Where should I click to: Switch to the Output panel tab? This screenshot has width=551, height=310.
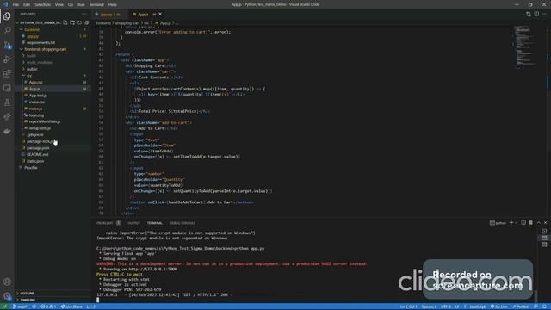click(133, 223)
